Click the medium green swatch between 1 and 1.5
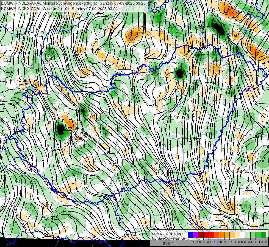The width and height of the screenshot is (269, 247). [x=258, y=235]
